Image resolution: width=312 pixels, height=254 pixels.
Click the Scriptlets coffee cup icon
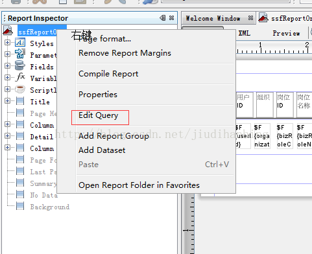[20, 89]
